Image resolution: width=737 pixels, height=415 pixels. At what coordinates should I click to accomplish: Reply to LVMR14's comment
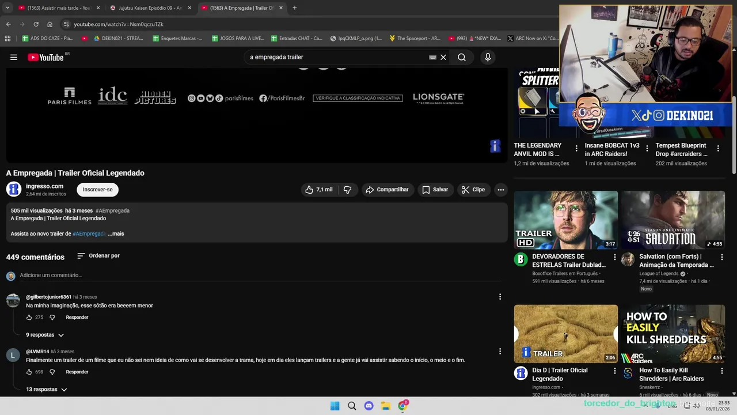(x=77, y=372)
